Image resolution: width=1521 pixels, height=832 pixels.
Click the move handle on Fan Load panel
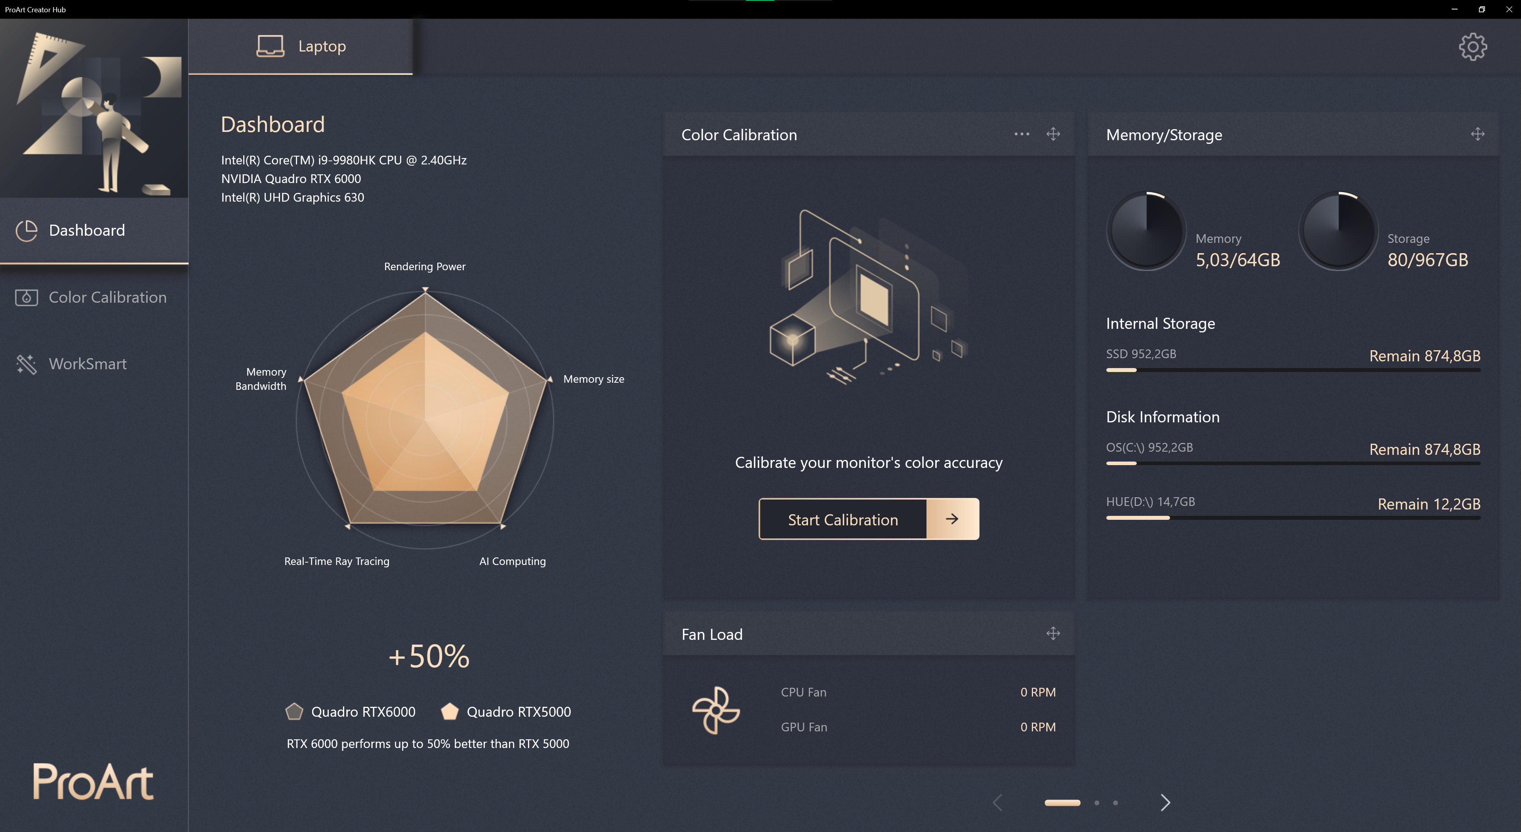(x=1053, y=634)
